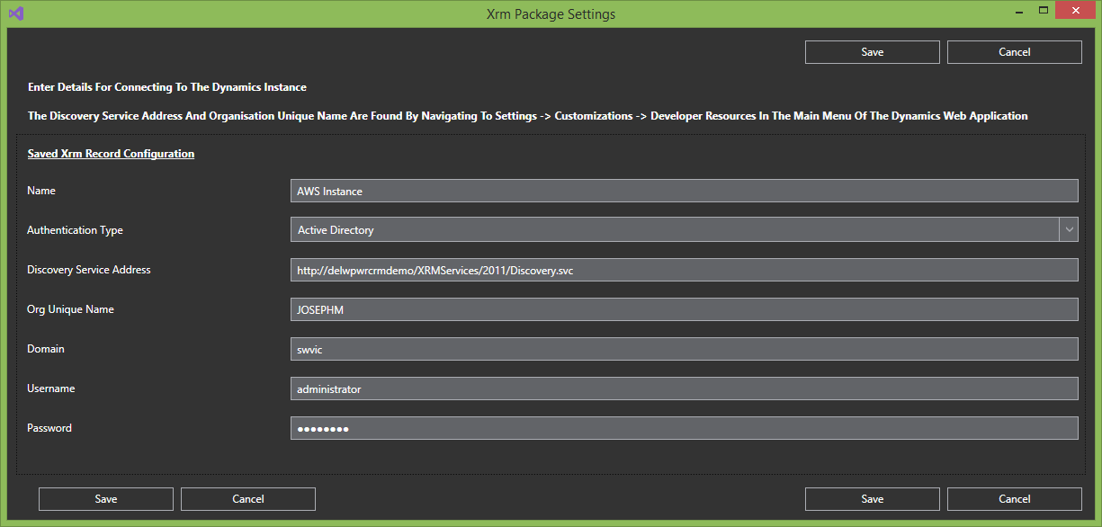This screenshot has width=1102, height=527.
Task: Hit the bottom-right Cancel button
Action: (x=1014, y=499)
